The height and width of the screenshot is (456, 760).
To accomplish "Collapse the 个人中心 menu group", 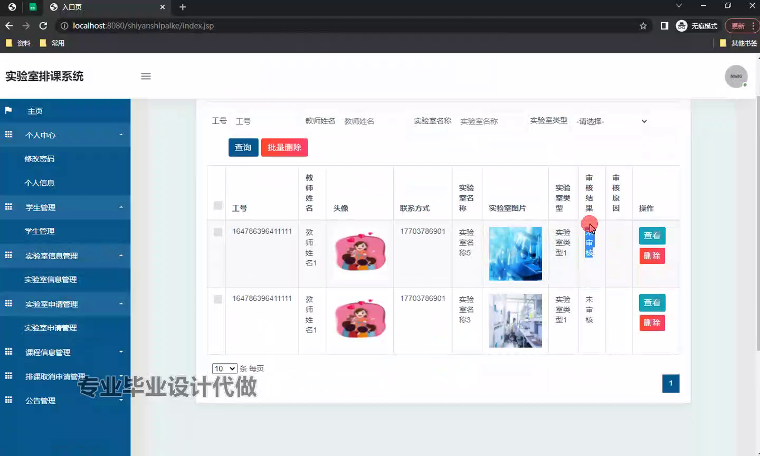I will click(65, 135).
